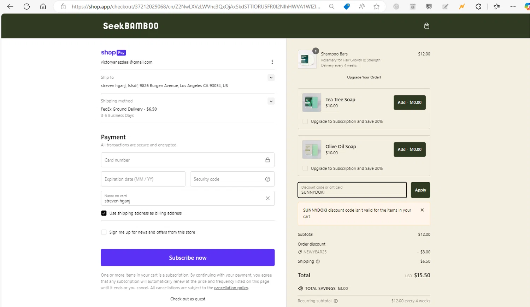Click the Olive Oil Soap thumbnail

312,149
